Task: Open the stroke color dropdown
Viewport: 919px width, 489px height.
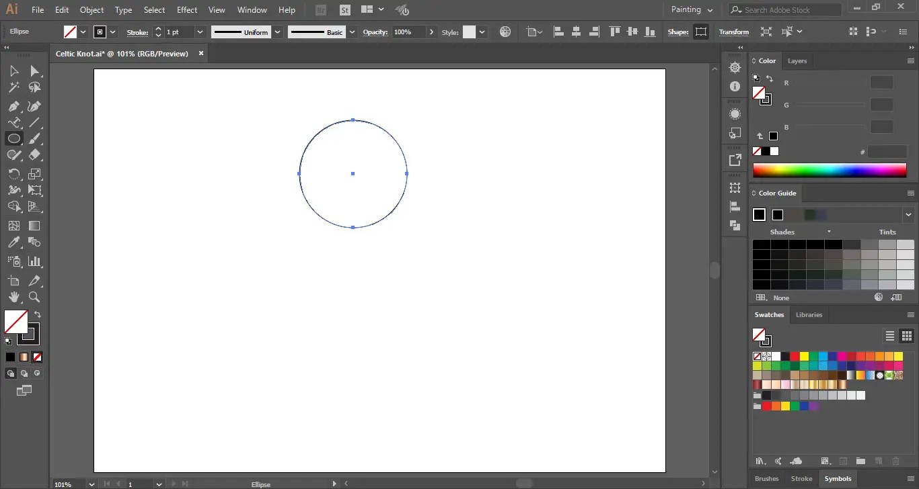Action: (113, 32)
